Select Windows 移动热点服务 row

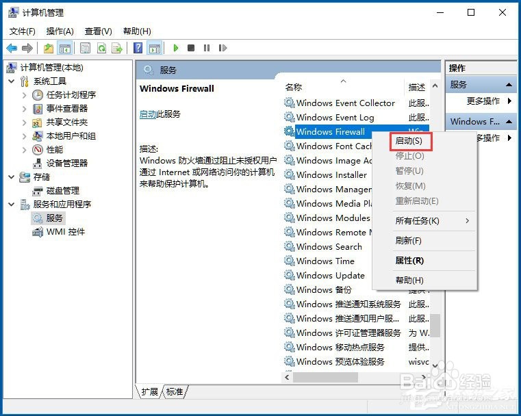tap(356, 348)
